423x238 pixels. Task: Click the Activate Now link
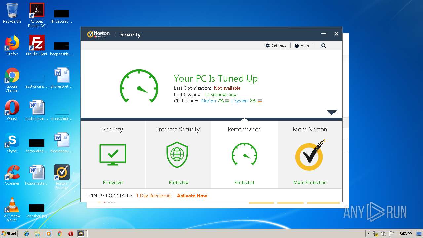tap(192, 196)
